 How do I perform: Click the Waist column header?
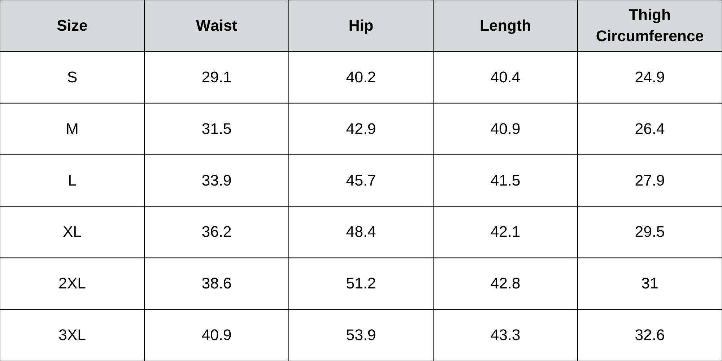tap(217, 26)
